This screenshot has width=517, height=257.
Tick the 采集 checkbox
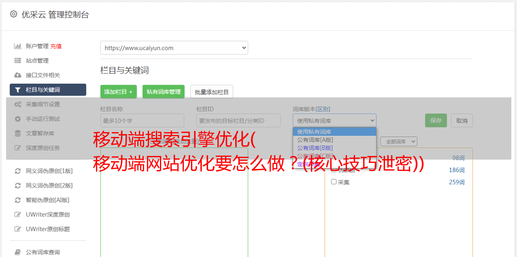pos(334,182)
